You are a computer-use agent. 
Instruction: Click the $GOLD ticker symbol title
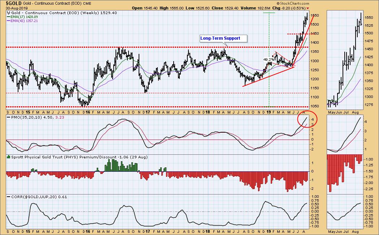tap(14, 3)
